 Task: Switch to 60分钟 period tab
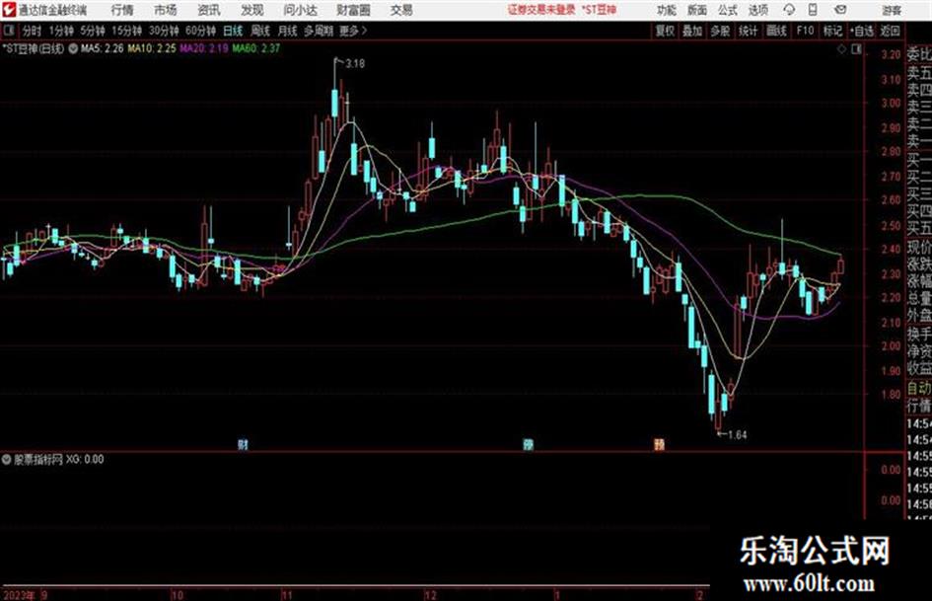point(200,31)
